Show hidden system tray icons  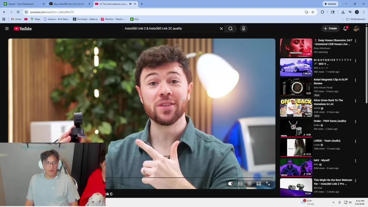(333, 202)
